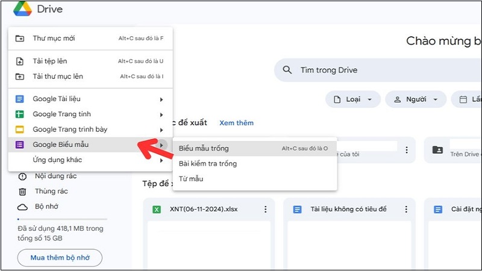Click the Docs icon of Cài đặt file

point(438,210)
